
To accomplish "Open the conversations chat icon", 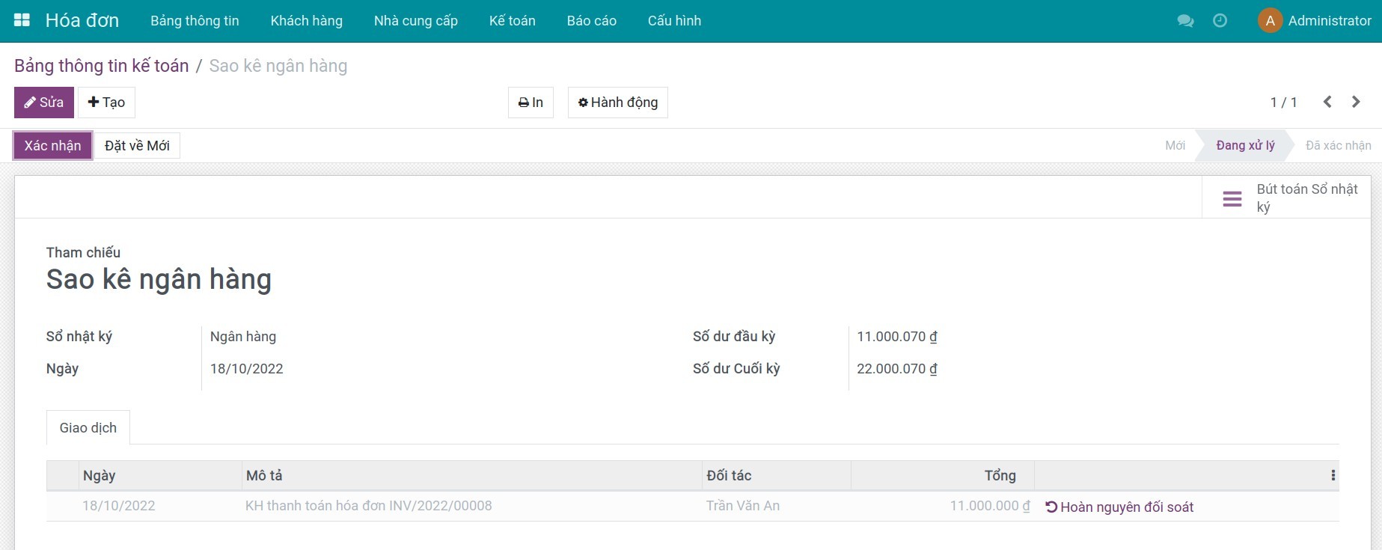I will 1185,21.
